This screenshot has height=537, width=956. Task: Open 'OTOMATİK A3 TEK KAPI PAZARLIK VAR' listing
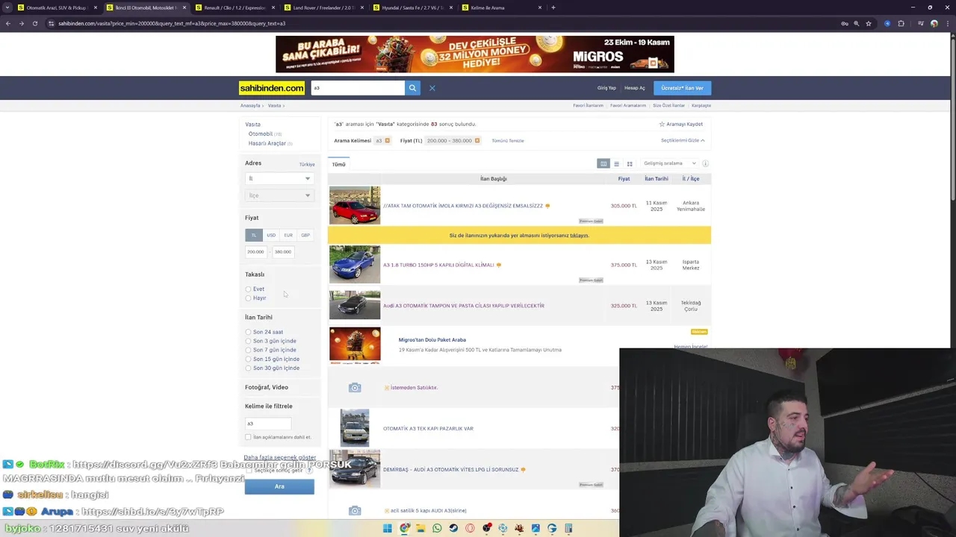pos(428,428)
